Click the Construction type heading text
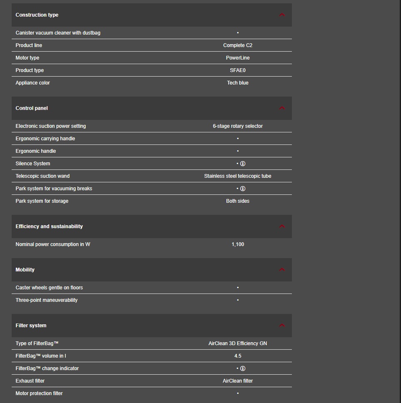The height and width of the screenshot is (403, 401). tap(37, 15)
